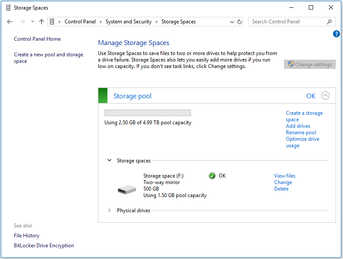Click Change for Storage space (F:)
This screenshot has width=343, height=259.
(x=283, y=182)
